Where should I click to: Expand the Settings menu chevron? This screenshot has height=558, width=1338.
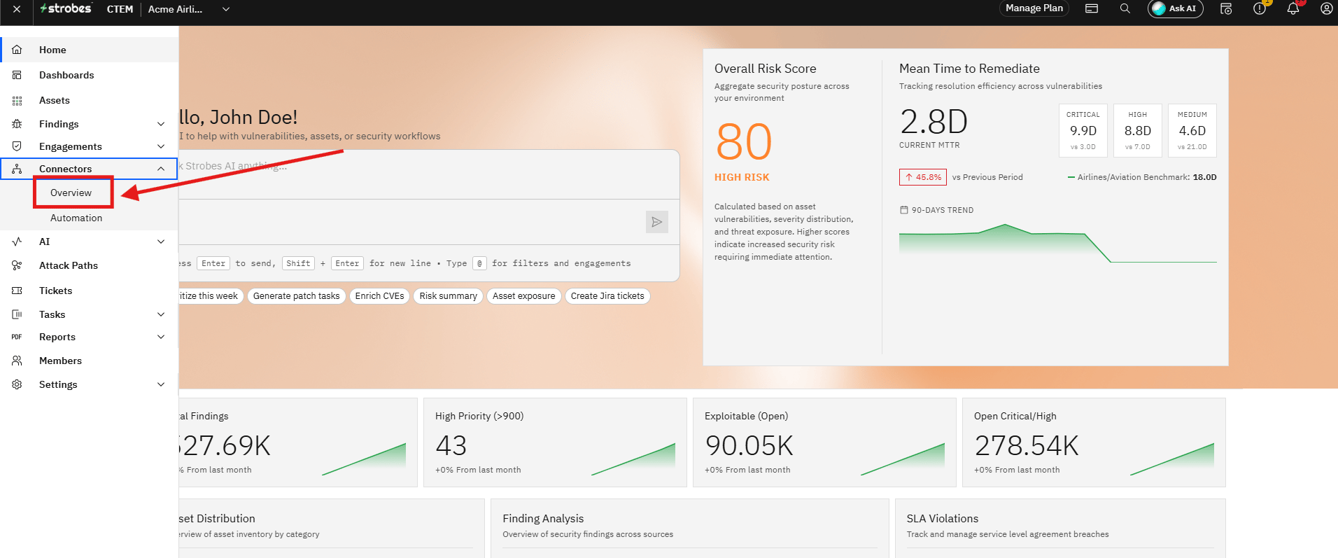pyautogui.click(x=161, y=384)
